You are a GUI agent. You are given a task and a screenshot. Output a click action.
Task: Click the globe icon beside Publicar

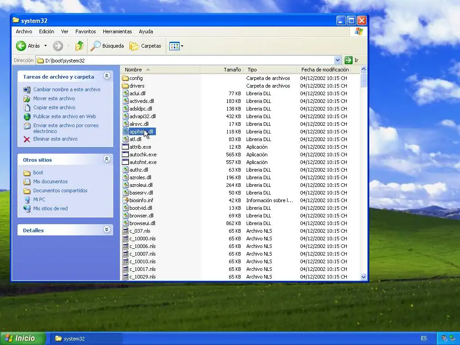pyautogui.click(x=27, y=117)
